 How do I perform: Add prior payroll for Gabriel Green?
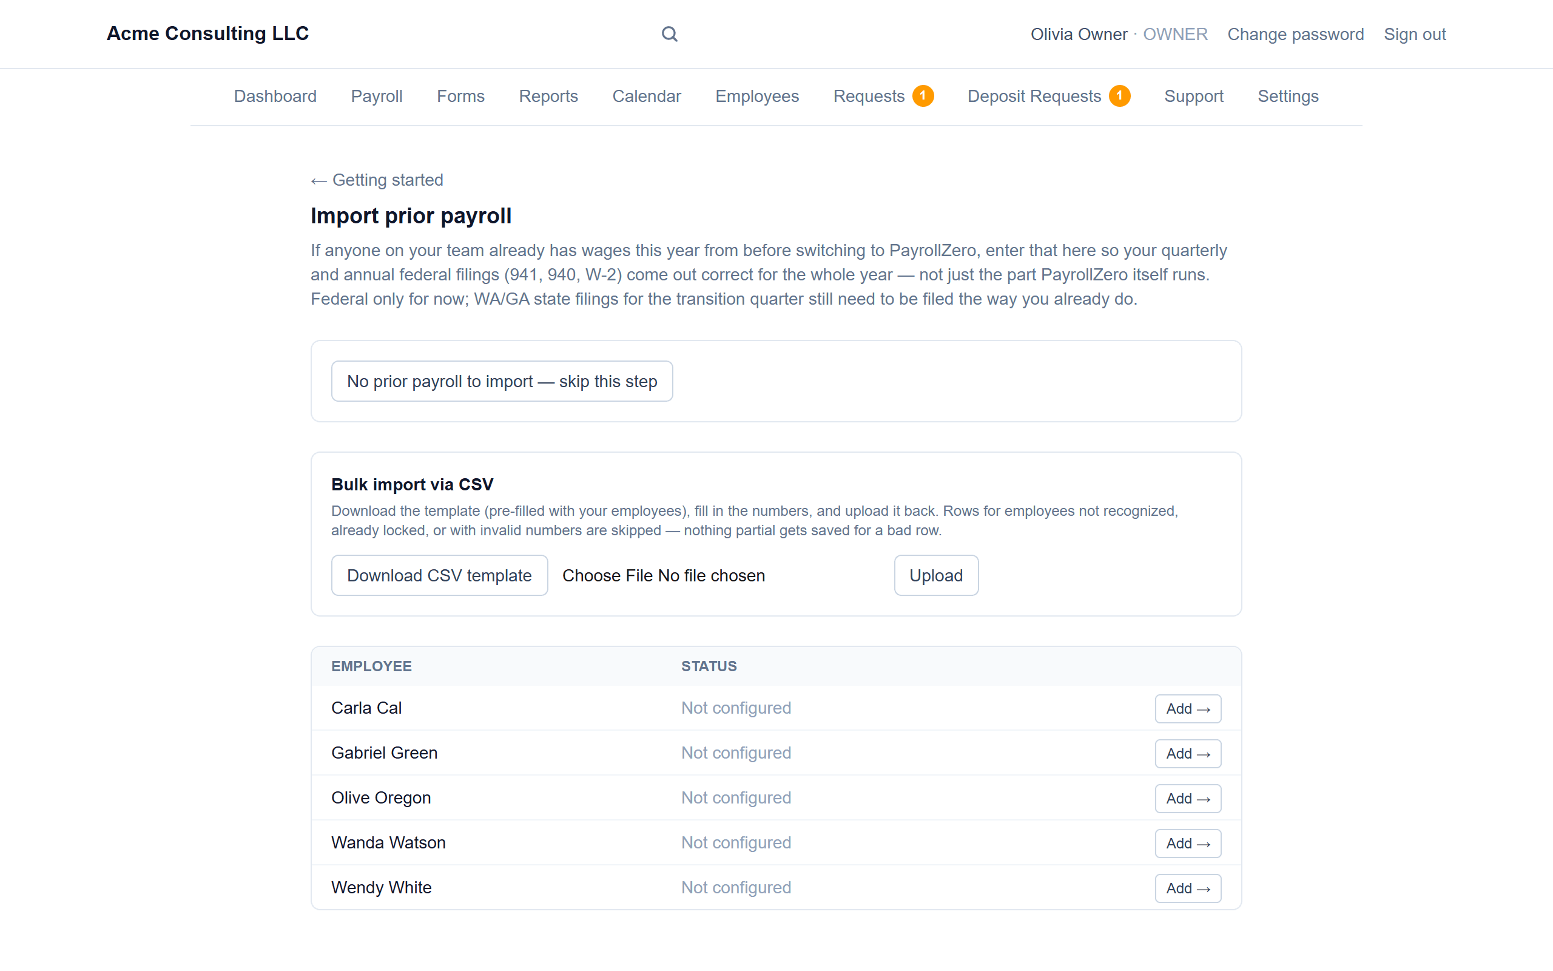[1188, 753]
